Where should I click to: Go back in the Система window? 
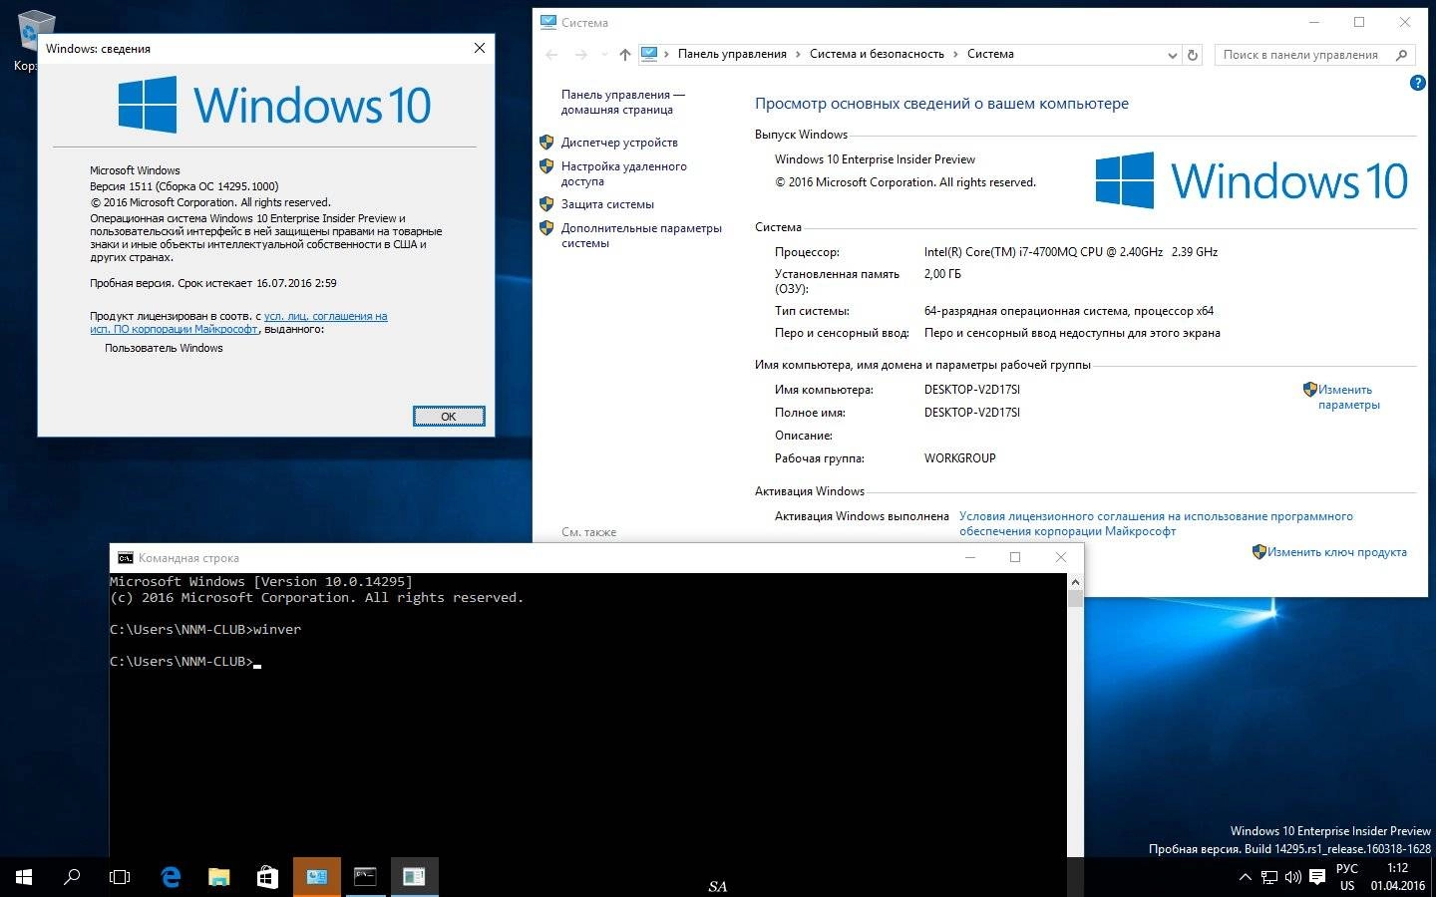552,55
